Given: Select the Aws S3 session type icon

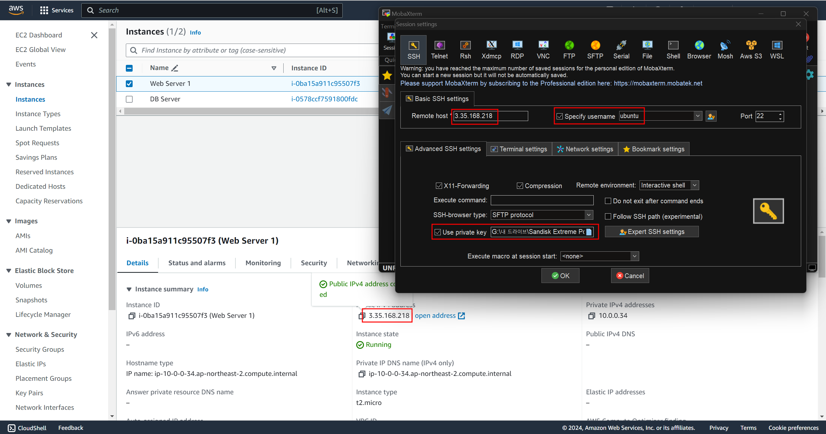Looking at the screenshot, I should click(x=751, y=49).
